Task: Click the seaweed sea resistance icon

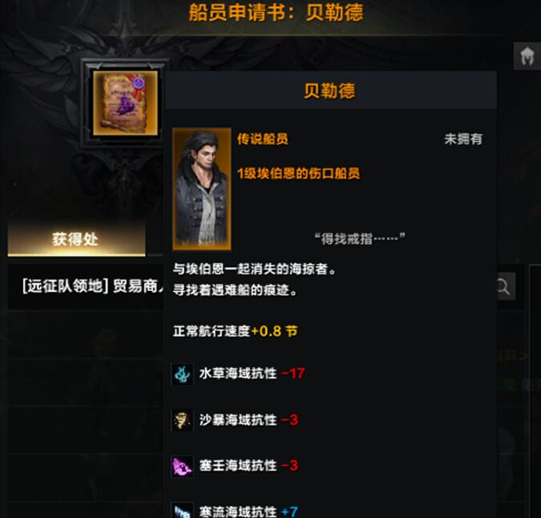Action: (182, 374)
